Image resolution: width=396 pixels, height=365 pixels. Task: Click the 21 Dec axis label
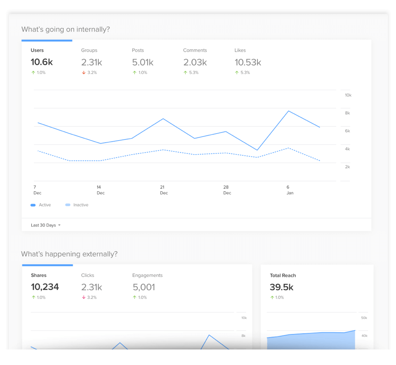coord(164,190)
